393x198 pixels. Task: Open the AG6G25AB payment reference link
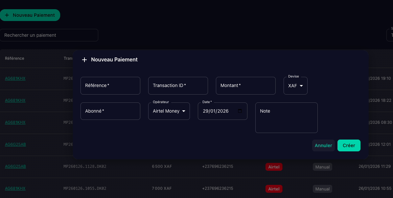click(15, 144)
